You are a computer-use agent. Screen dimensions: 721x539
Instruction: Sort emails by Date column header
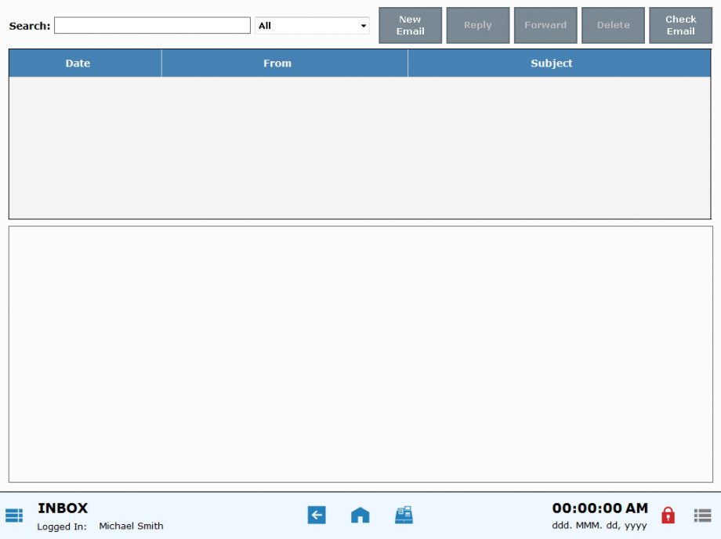85,63
